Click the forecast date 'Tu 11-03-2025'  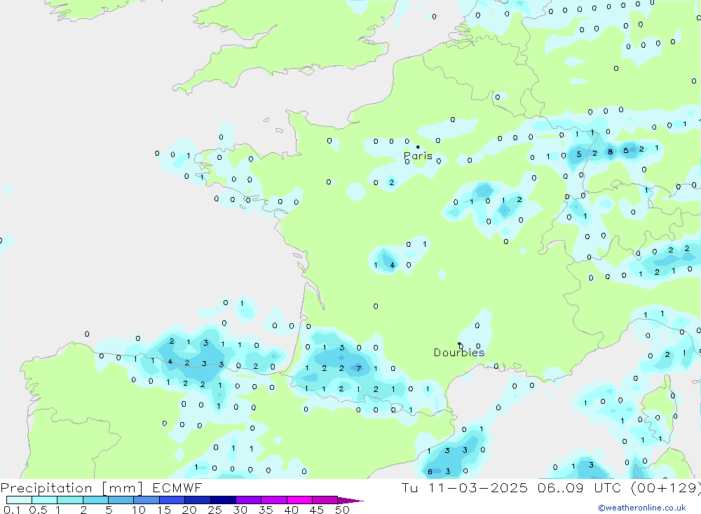[x=465, y=487]
